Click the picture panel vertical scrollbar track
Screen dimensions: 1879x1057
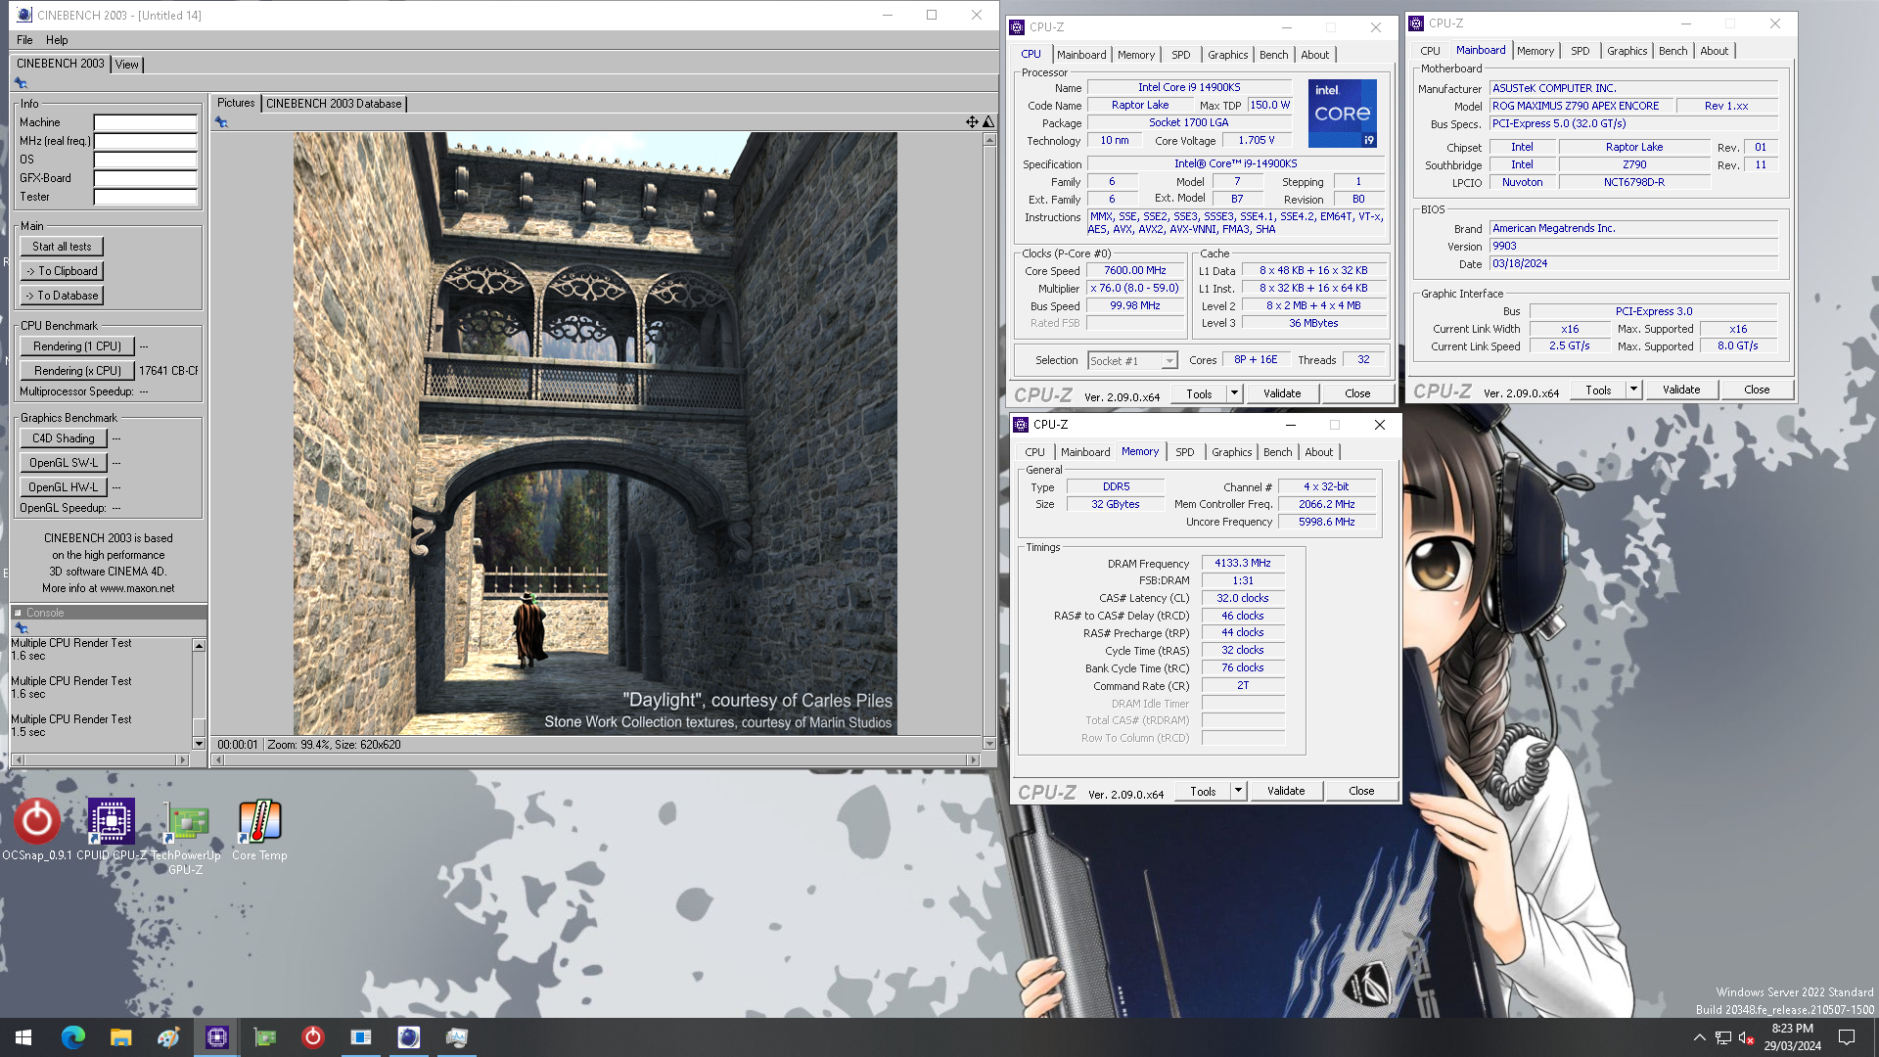click(988, 440)
